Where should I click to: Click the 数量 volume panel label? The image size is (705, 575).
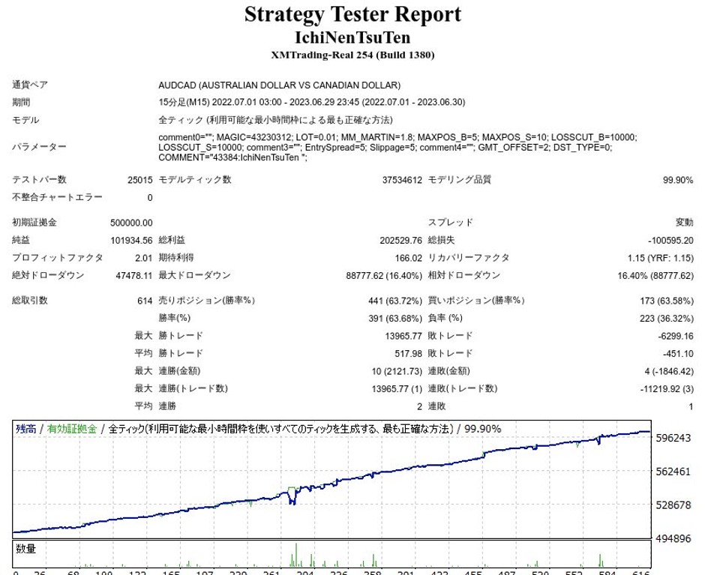tap(25, 549)
